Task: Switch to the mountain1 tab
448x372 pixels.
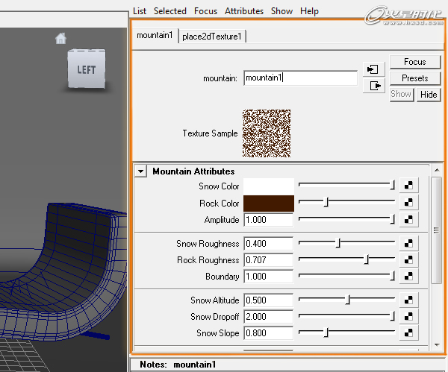Action: click(155, 35)
